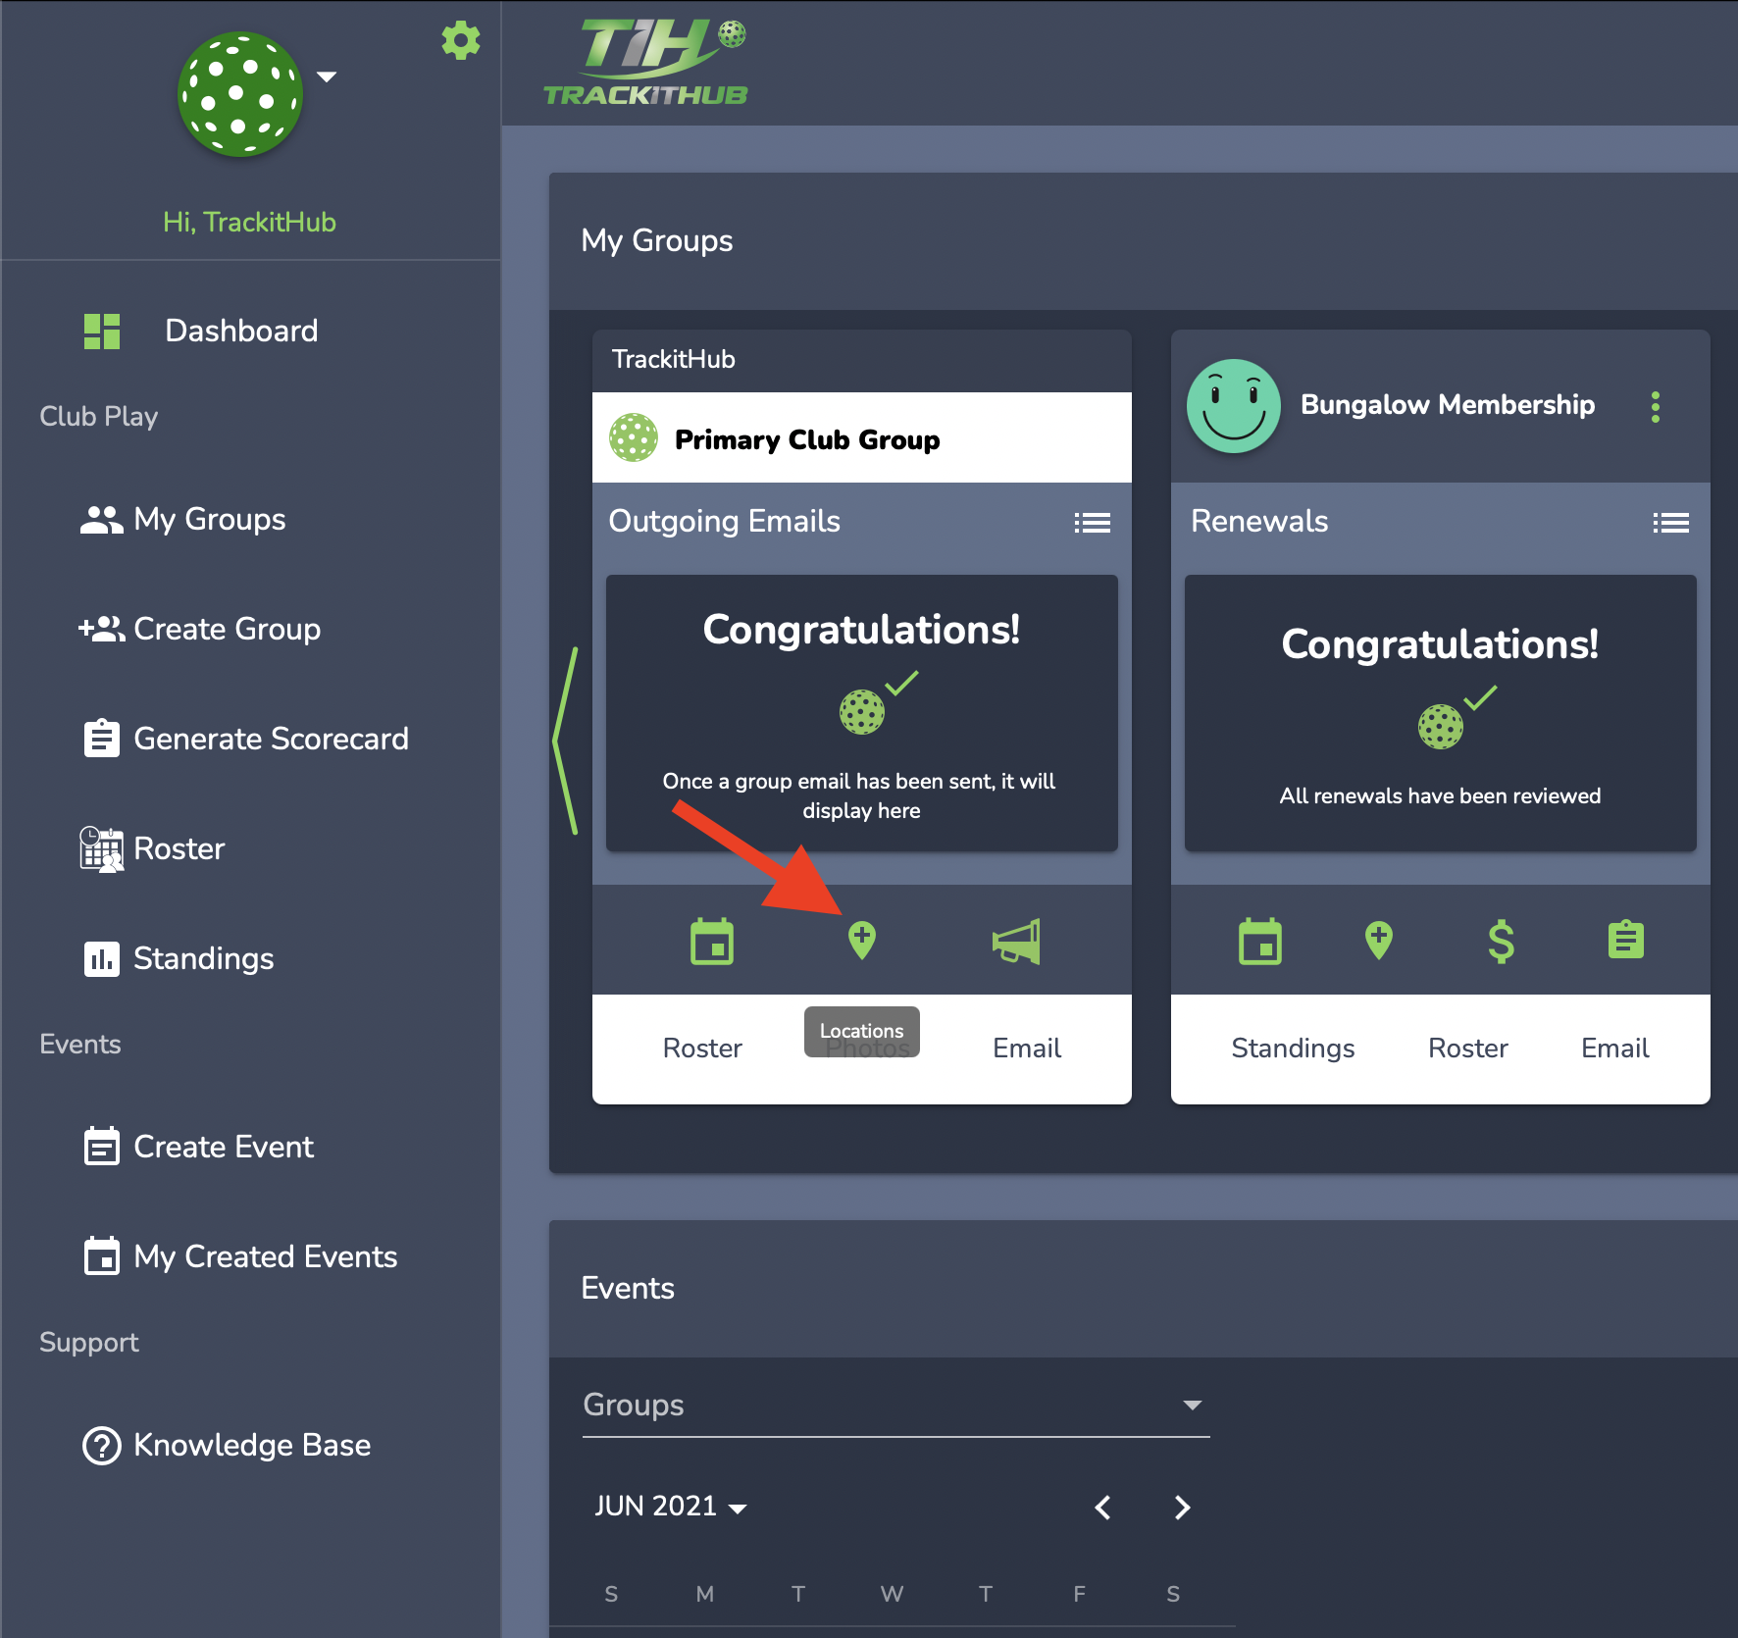Click the Bungalow Membership smiley avatar
The height and width of the screenshot is (1638, 1738).
click(x=1234, y=405)
